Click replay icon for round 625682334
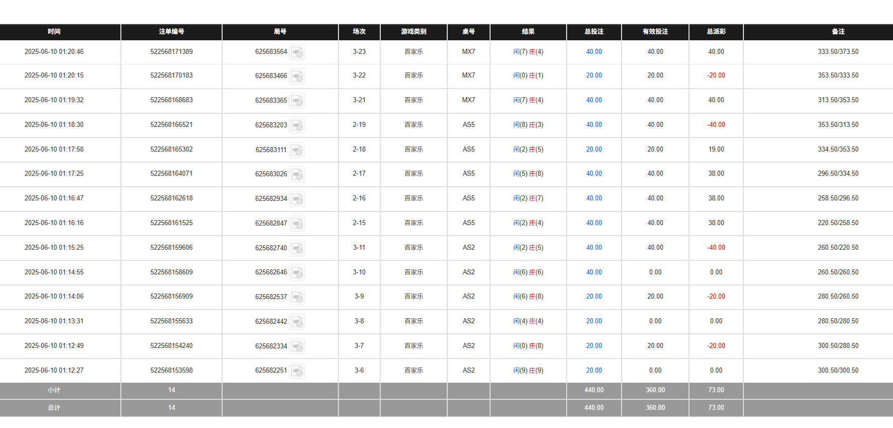 297,346
